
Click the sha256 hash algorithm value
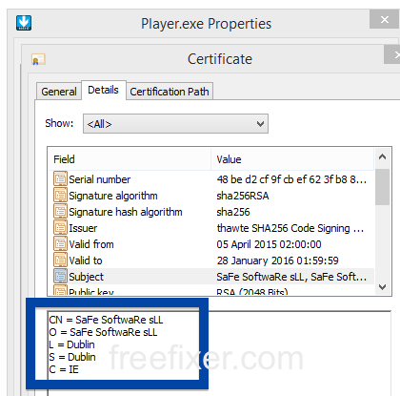click(x=233, y=212)
